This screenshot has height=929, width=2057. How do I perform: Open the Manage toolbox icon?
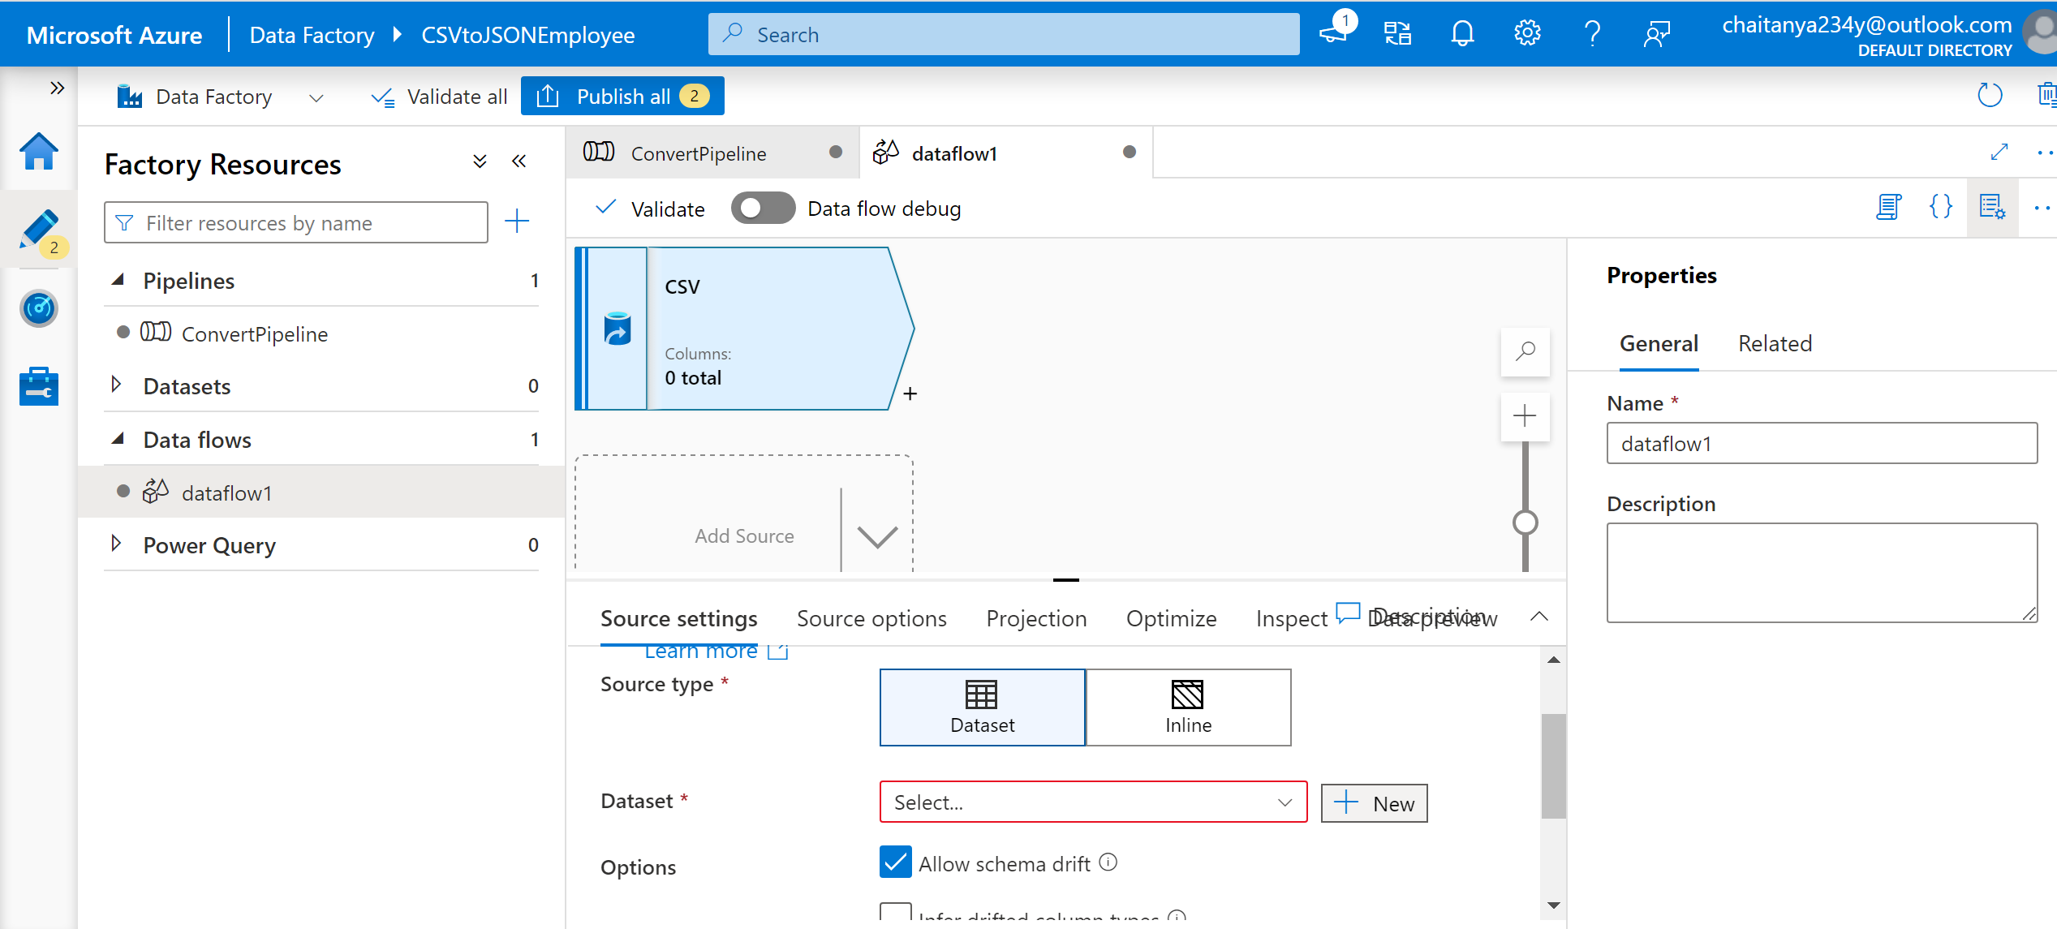tap(39, 386)
